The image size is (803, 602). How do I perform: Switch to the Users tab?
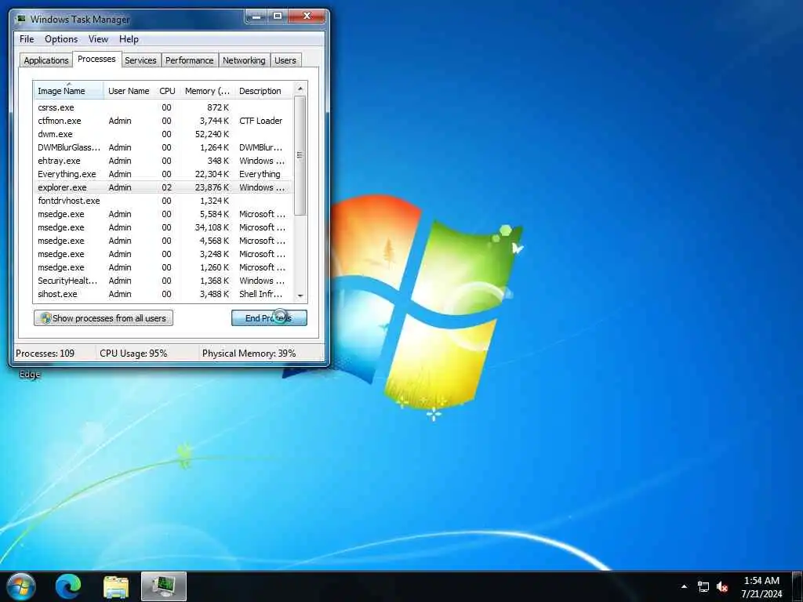pyautogui.click(x=285, y=60)
